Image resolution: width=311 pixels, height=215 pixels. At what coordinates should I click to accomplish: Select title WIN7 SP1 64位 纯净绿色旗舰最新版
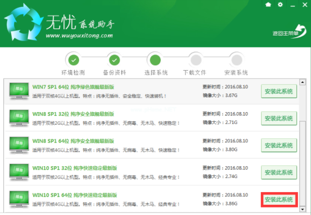click(73, 87)
